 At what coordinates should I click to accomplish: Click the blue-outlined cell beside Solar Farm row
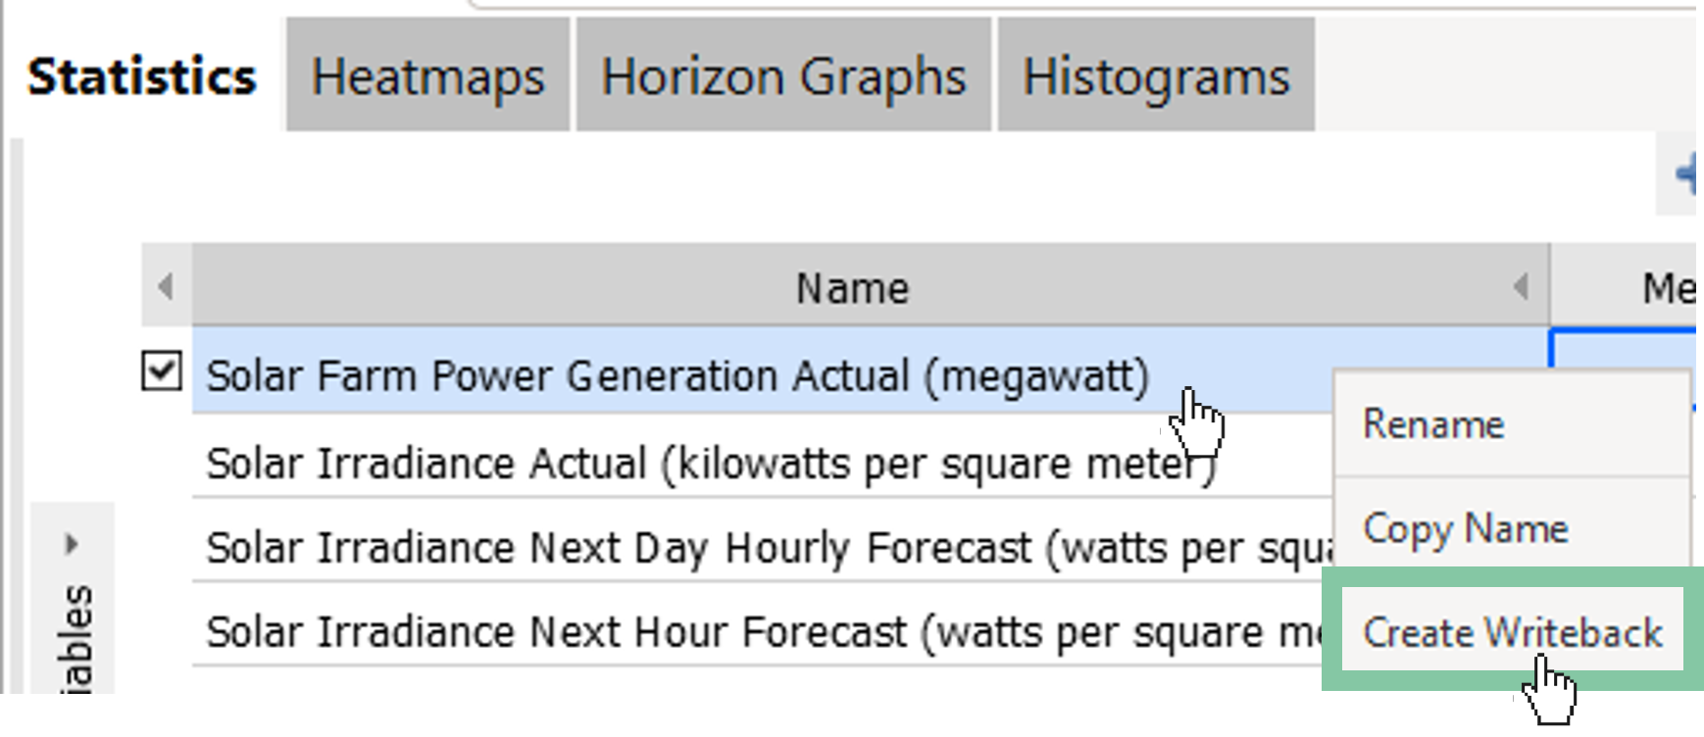[x=1623, y=350]
